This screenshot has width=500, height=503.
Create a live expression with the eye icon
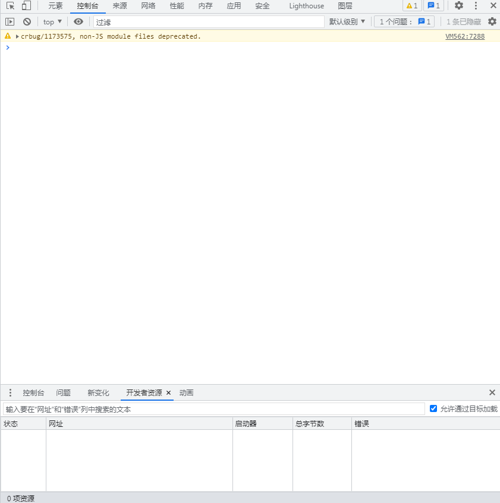coord(78,21)
